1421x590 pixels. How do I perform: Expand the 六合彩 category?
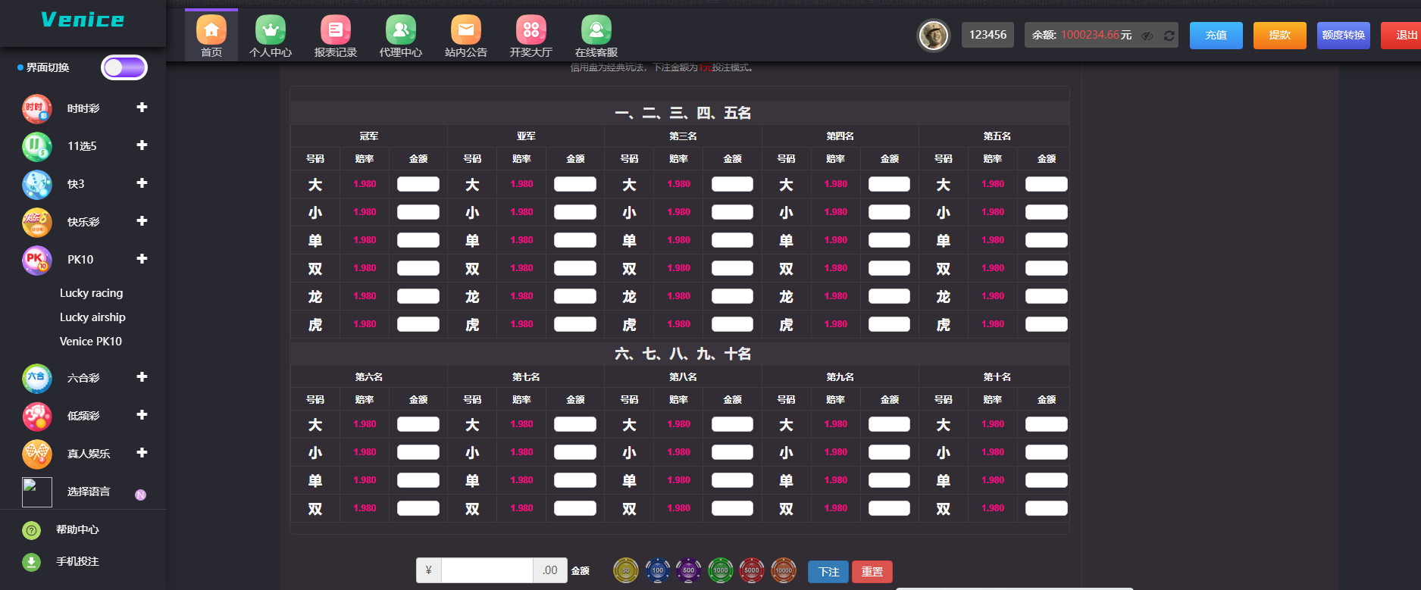coord(142,377)
